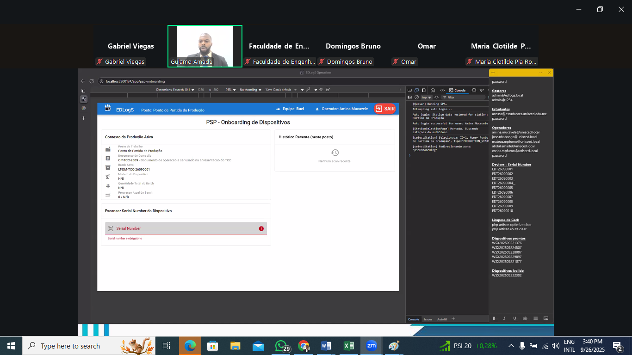Click the red SAIR logout button
Viewport: 632px width, 355px height.
[x=385, y=109]
